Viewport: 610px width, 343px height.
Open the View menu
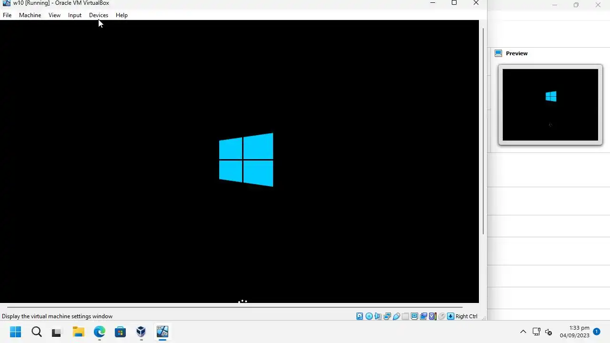point(54,15)
